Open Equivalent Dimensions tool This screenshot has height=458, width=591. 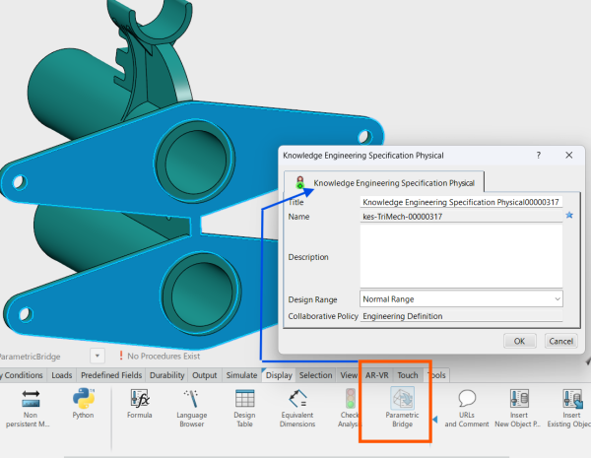coord(297,408)
